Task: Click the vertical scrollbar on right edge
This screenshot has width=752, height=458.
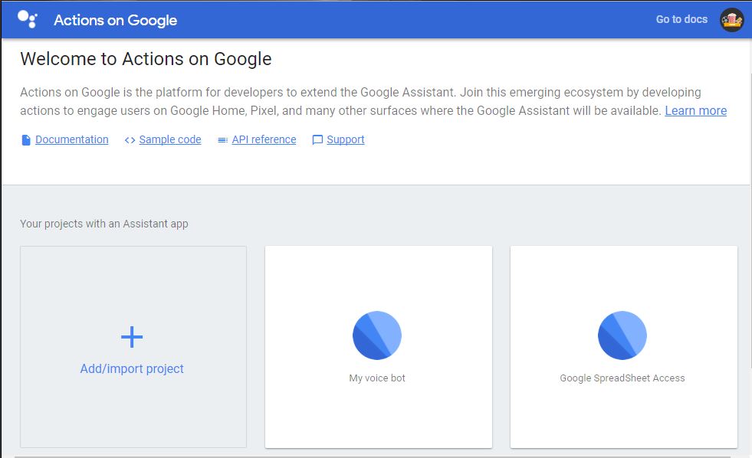Action: click(x=750, y=221)
